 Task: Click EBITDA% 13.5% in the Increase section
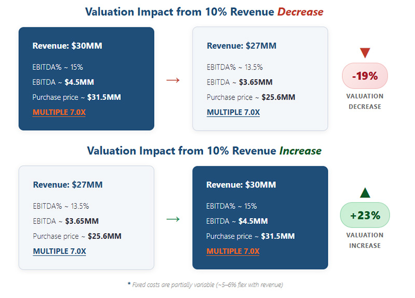(x=61, y=206)
